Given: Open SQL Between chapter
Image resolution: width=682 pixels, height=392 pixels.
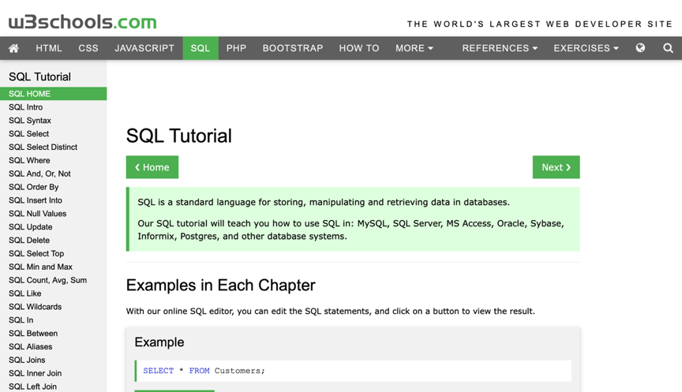Looking at the screenshot, I should point(33,334).
